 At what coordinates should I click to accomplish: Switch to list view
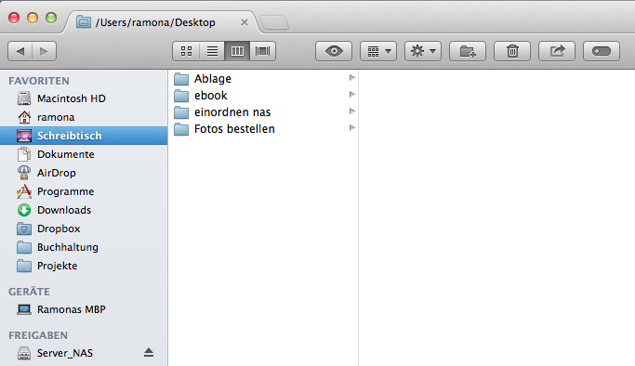pyautogui.click(x=212, y=51)
